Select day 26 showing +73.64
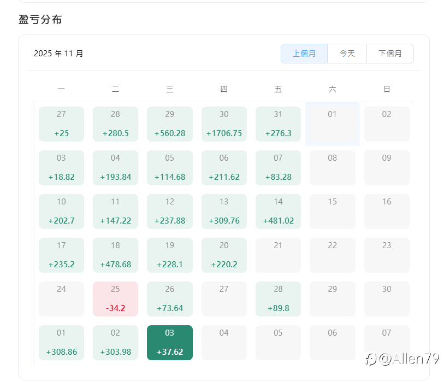444x381 pixels. 170,299
